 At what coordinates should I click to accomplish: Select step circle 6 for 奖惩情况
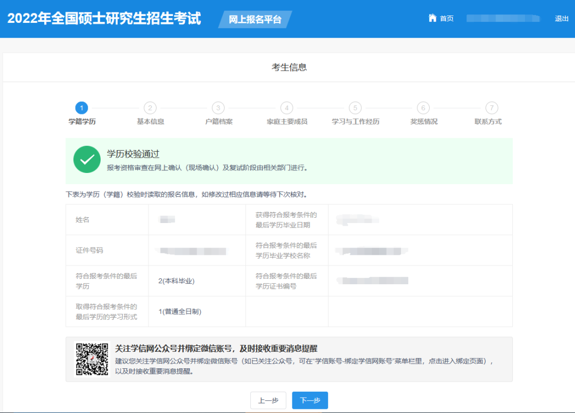click(x=423, y=108)
